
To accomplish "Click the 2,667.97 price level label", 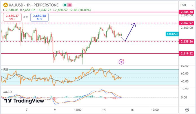I will tap(187, 23).
